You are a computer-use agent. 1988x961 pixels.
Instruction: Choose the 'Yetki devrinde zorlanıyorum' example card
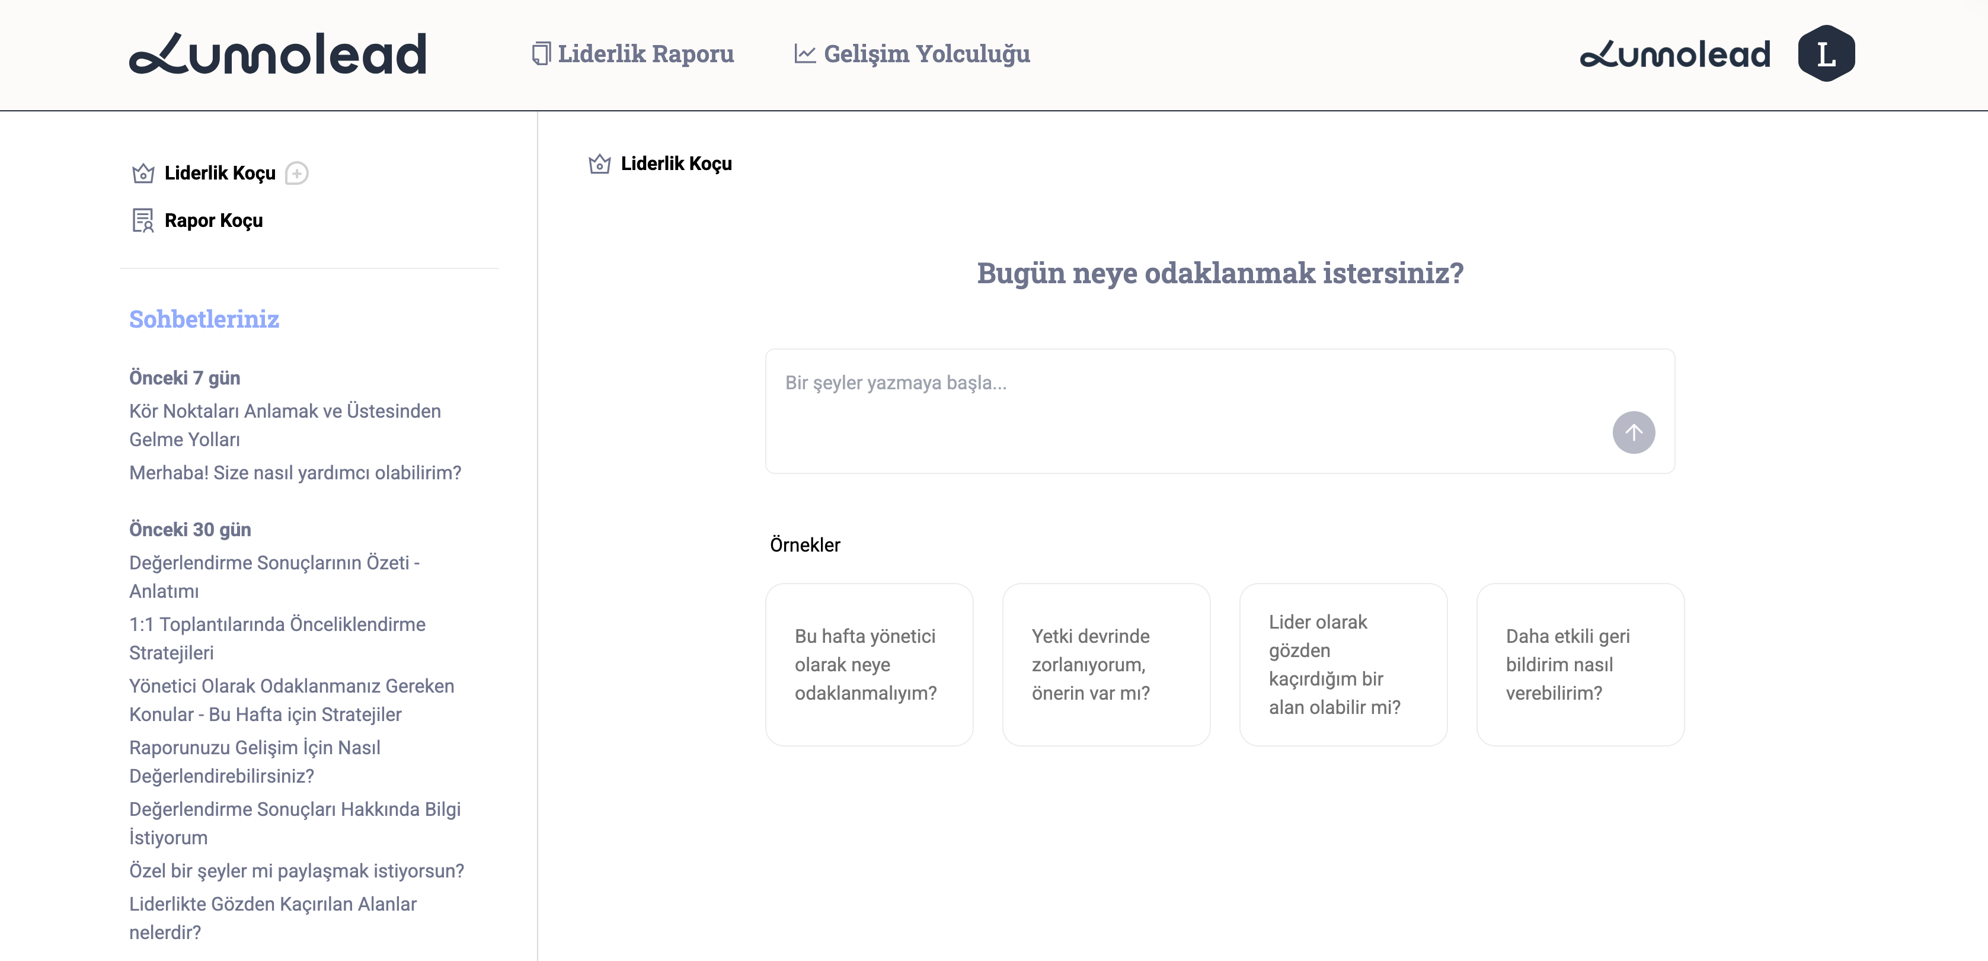1106,664
